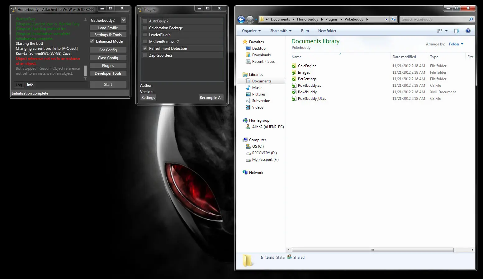Click the Explorer back arrow button
The height and width of the screenshot is (279, 483).
241,19
